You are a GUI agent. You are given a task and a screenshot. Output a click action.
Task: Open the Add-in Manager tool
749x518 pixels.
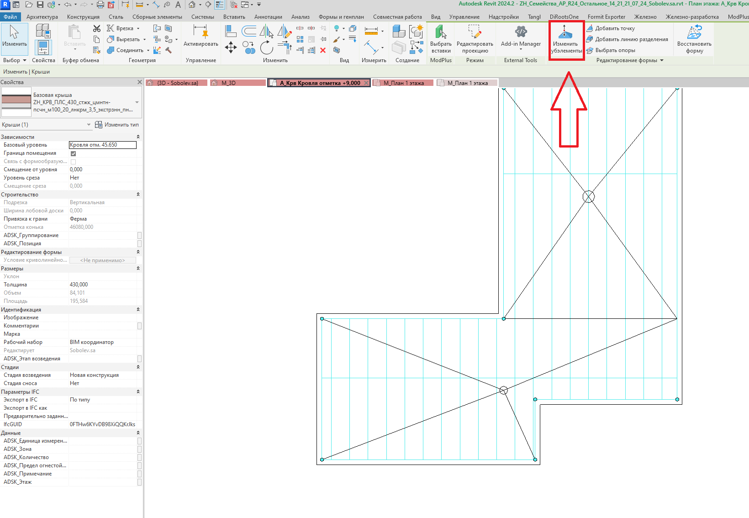521,37
